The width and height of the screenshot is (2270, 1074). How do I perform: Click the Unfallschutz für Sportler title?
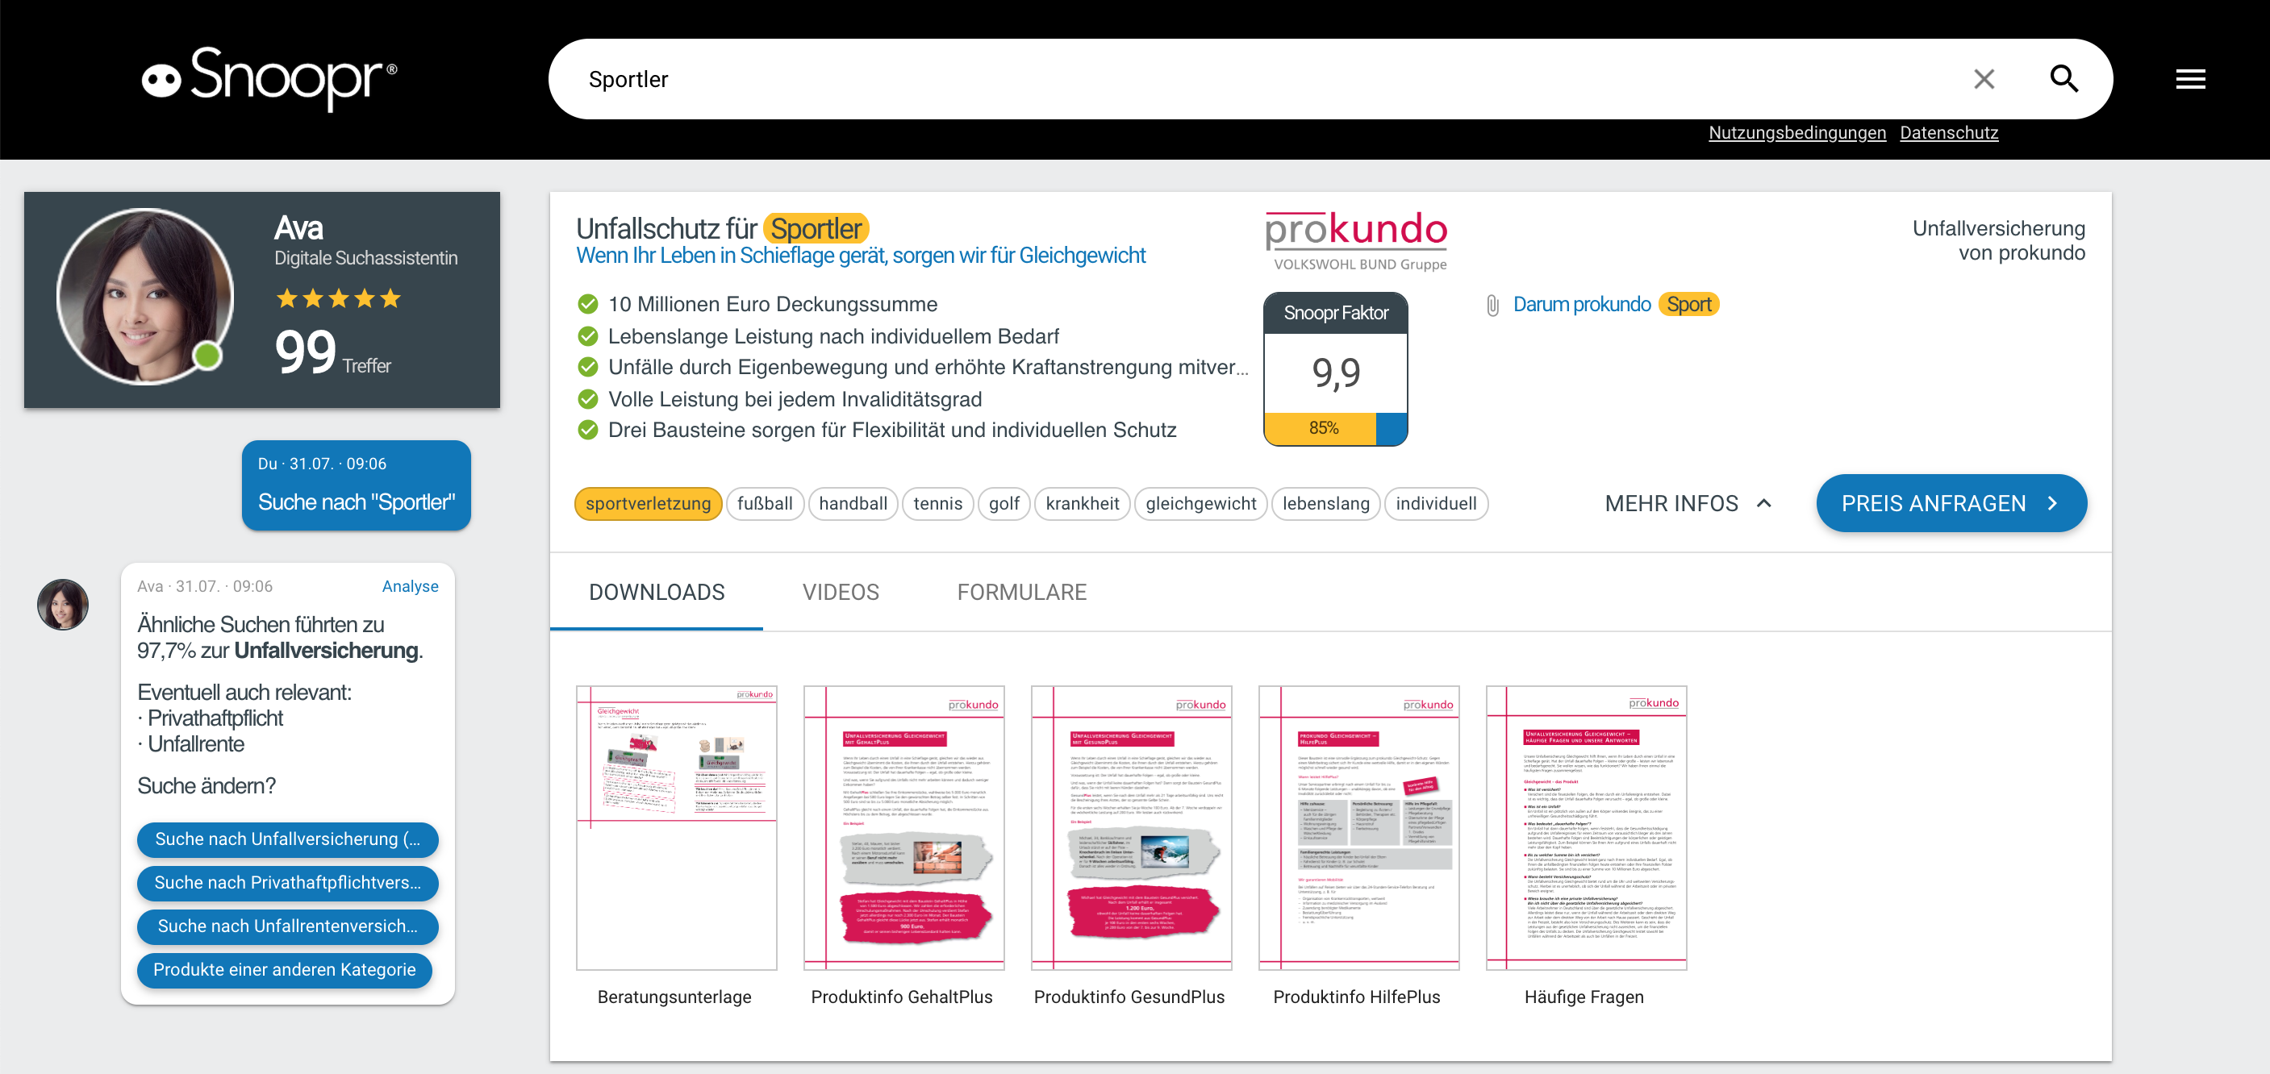pos(722,228)
